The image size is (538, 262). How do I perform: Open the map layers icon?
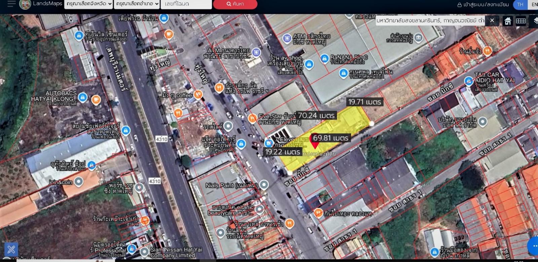coord(535,21)
